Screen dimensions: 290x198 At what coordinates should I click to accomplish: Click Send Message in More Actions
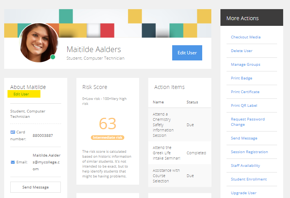[x=244, y=138]
